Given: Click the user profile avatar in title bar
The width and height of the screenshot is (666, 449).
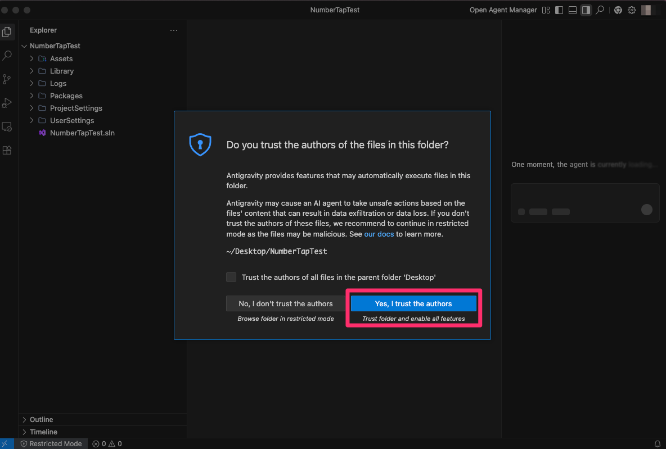Looking at the screenshot, I should [646, 10].
